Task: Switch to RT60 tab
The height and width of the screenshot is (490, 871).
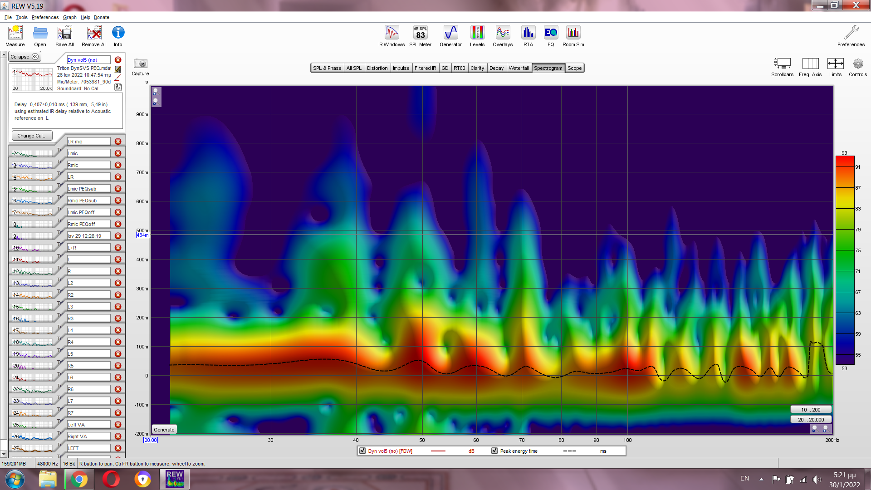Action: pos(460,68)
